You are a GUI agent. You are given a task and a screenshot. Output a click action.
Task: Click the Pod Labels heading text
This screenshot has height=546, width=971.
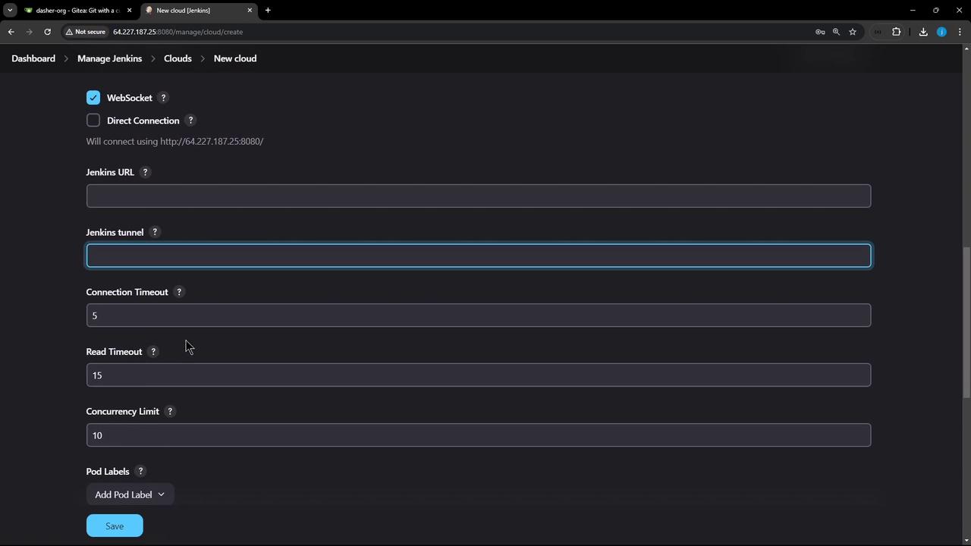(x=108, y=471)
